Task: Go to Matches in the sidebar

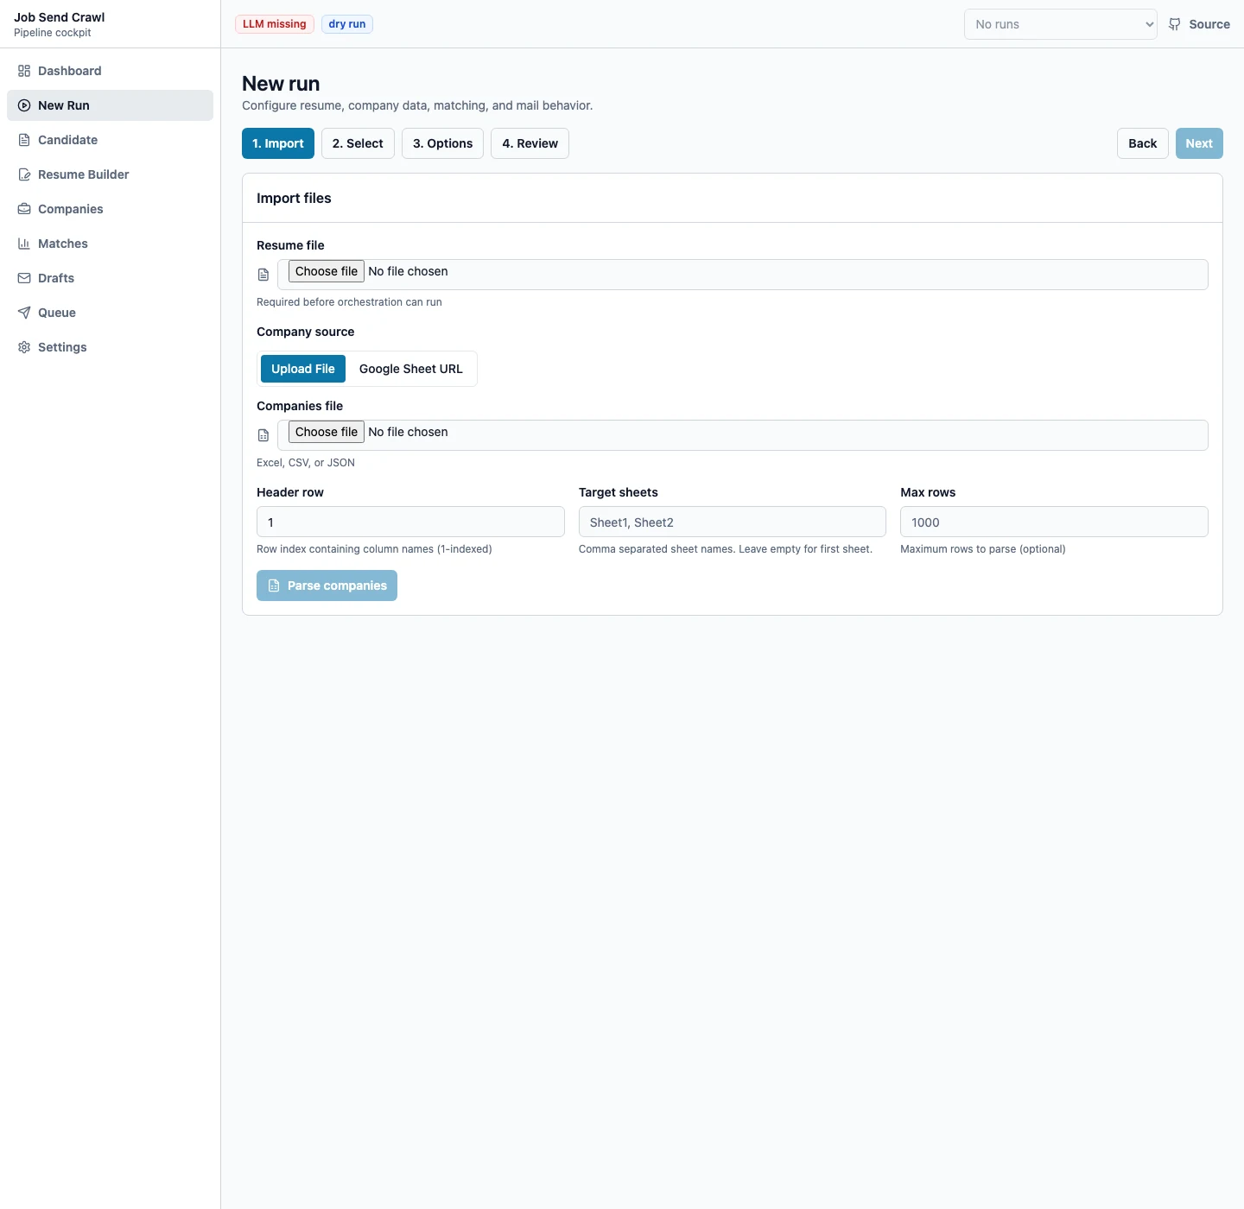Action: (x=110, y=244)
